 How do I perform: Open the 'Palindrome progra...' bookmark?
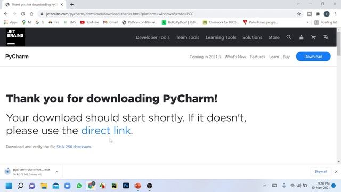[x=261, y=22]
